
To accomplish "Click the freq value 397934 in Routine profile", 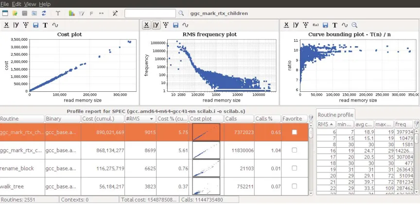I will (x=404, y=132).
